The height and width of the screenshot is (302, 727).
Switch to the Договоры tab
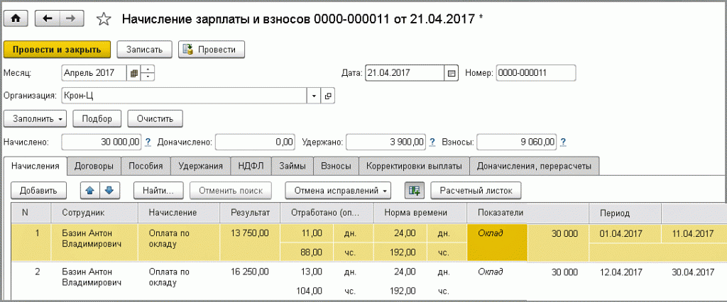coord(94,166)
